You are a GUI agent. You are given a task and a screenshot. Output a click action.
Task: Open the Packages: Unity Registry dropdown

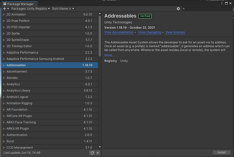(31, 9)
